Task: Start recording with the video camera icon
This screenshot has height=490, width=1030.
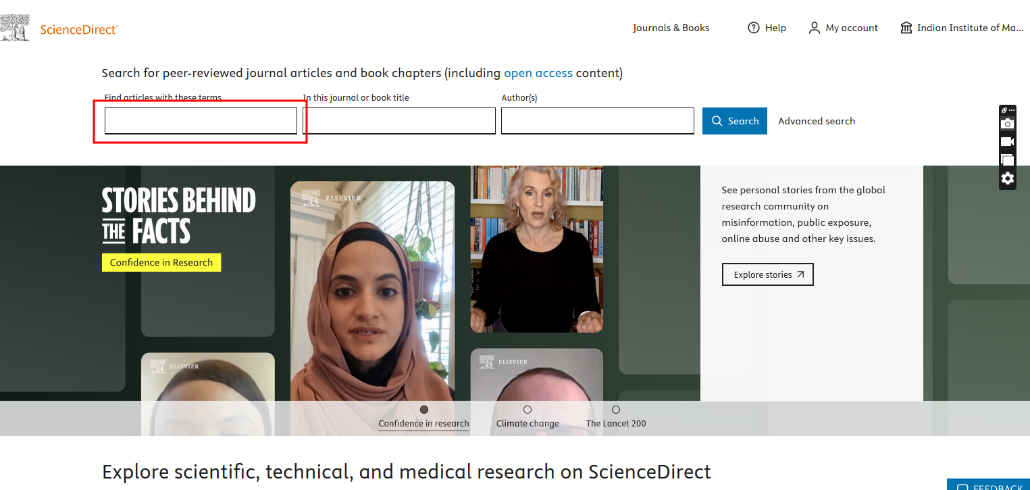Action: (x=1007, y=142)
